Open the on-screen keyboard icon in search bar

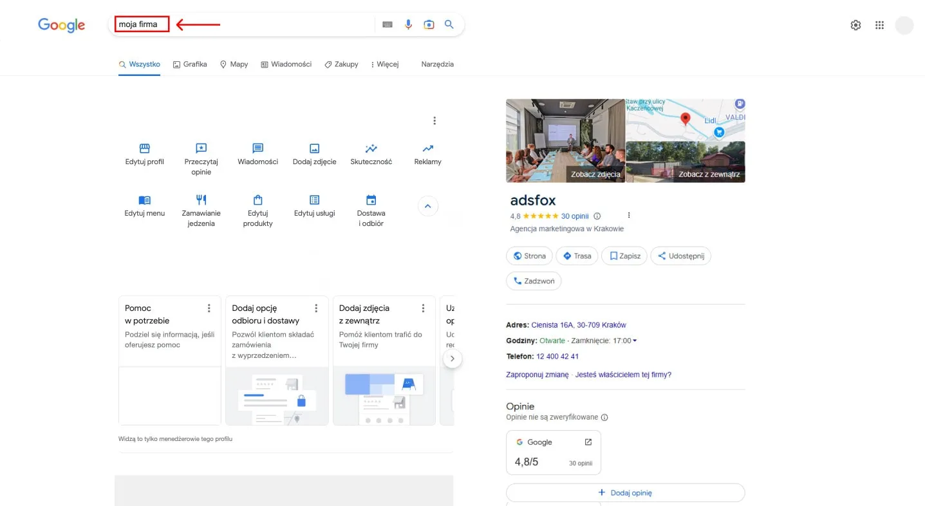point(387,24)
